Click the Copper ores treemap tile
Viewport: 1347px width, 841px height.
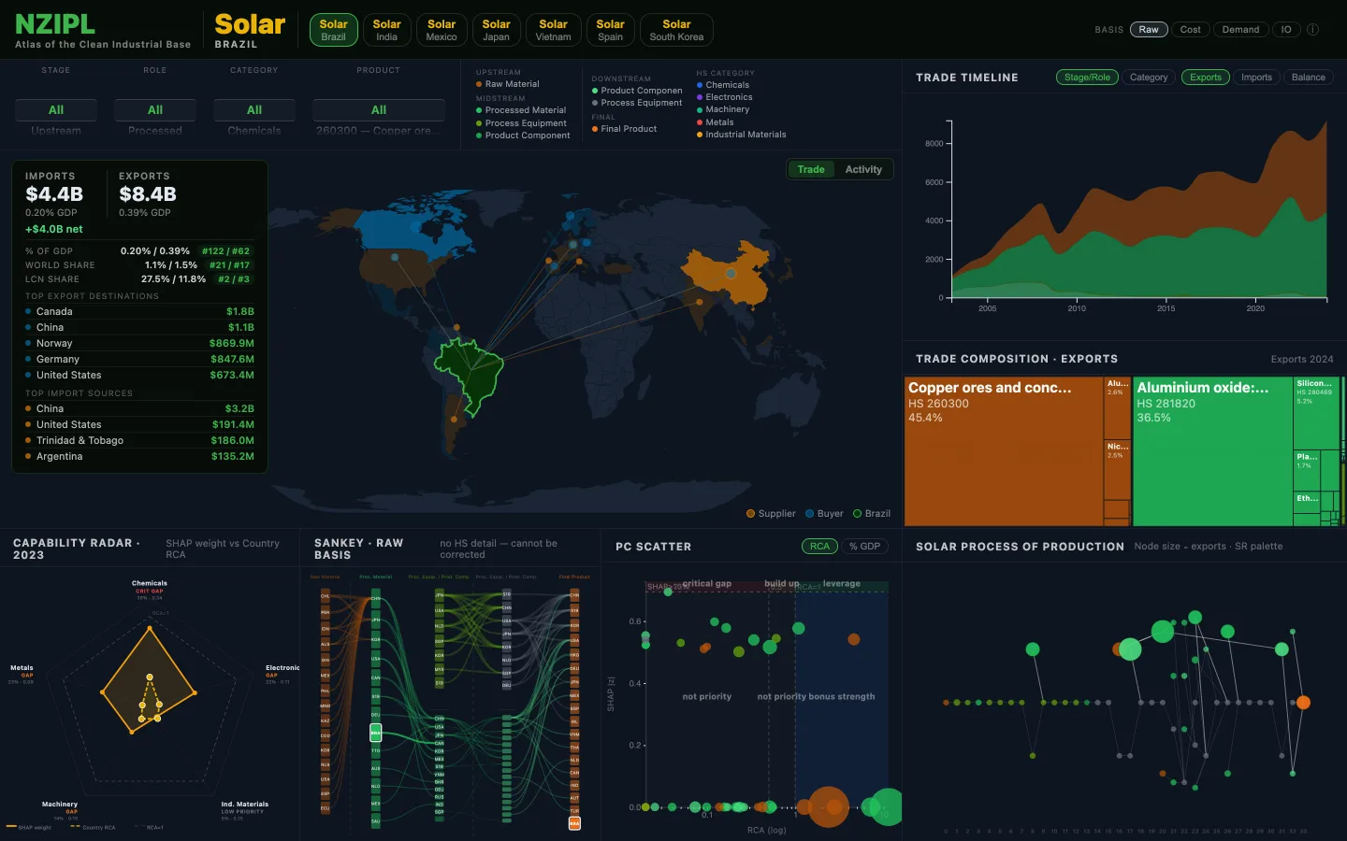click(x=1004, y=451)
